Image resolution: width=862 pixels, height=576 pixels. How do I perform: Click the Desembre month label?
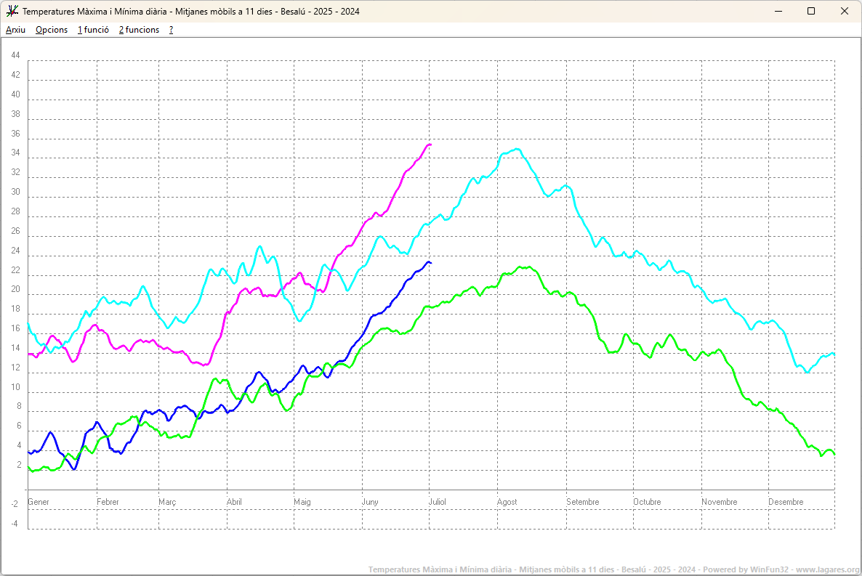(786, 502)
